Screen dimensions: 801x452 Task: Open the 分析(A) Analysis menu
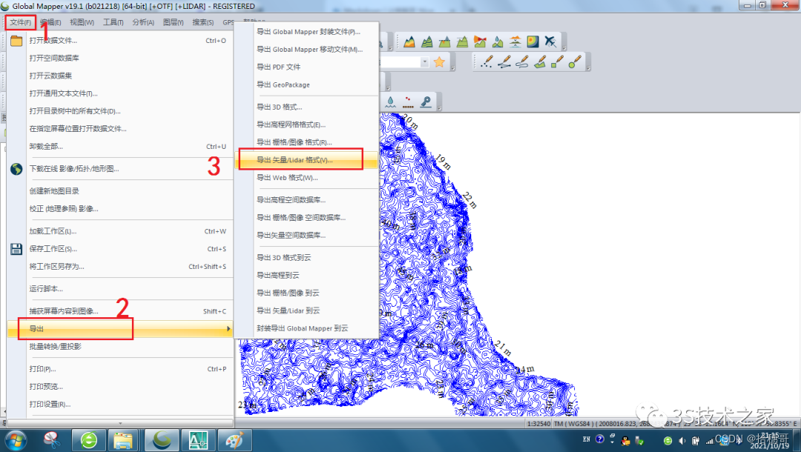pyautogui.click(x=143, y=22)
